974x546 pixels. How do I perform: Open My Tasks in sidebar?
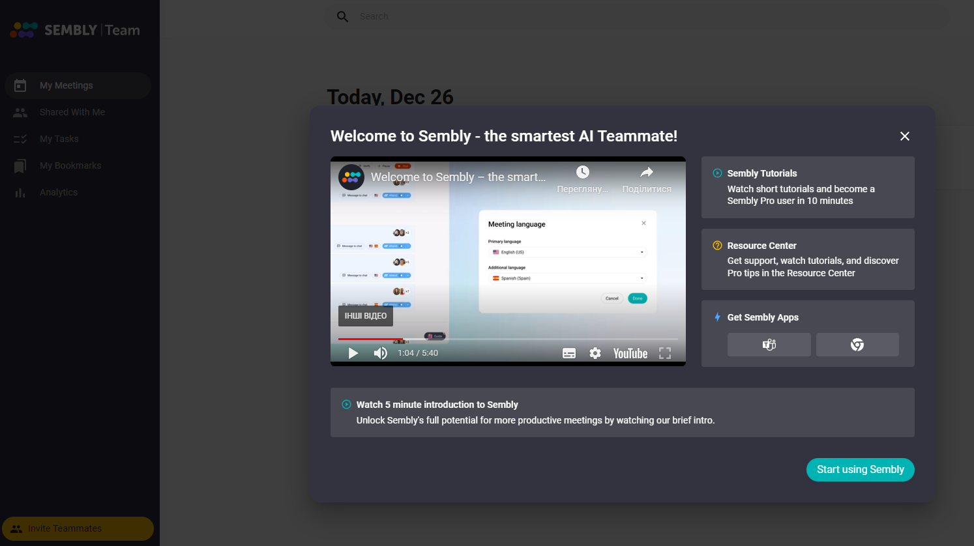pos(78,139)
